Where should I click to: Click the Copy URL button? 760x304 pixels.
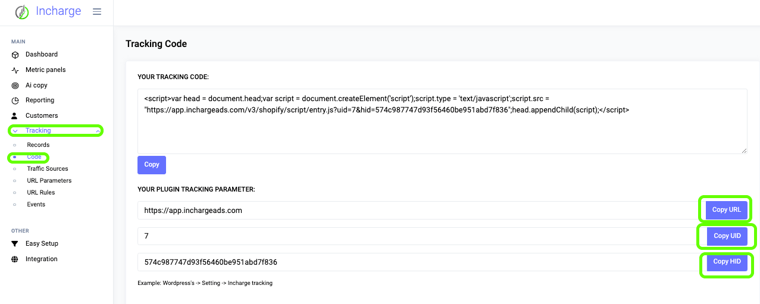pos(727,210)
